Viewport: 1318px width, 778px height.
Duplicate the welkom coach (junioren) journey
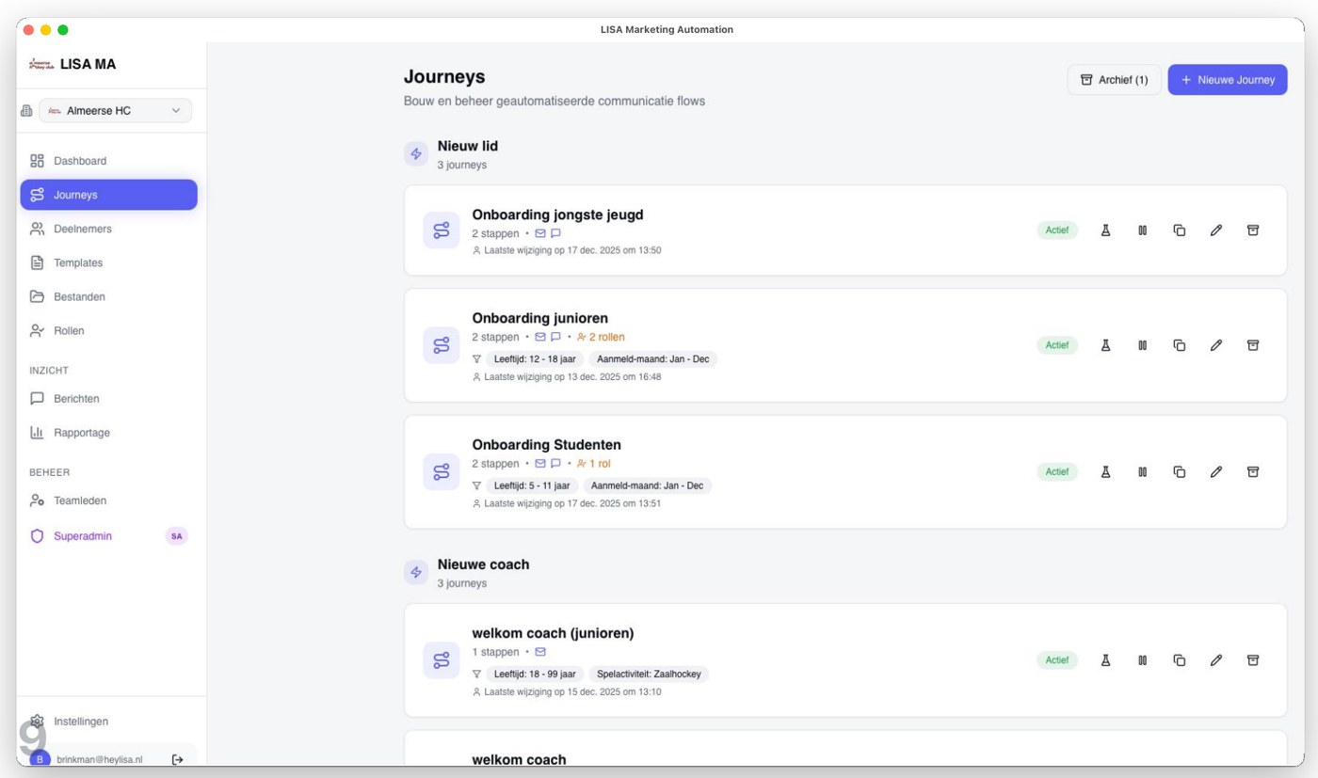pyautogui.click(x=1179, y=660)
